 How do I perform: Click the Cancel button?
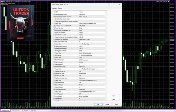107,104
